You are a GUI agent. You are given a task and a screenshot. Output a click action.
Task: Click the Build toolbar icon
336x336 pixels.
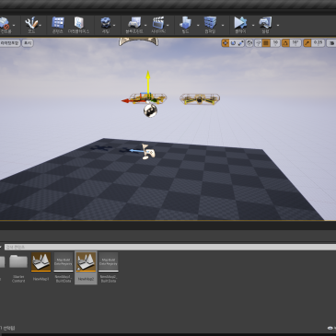click(185, 25)
